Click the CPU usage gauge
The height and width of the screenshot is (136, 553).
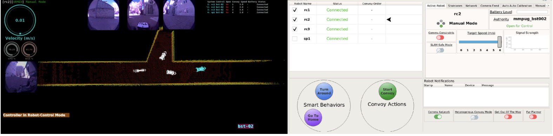12,50
